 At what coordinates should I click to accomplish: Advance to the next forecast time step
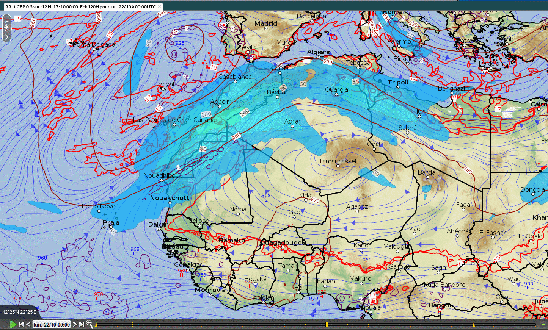[75, 324]
